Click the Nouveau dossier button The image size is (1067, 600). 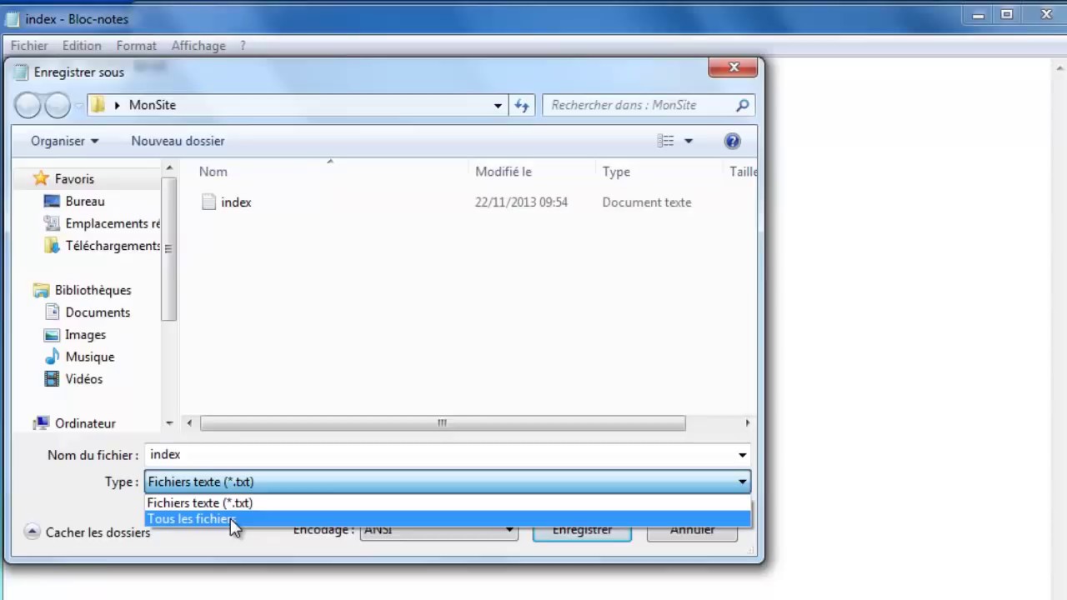[178, 141]
